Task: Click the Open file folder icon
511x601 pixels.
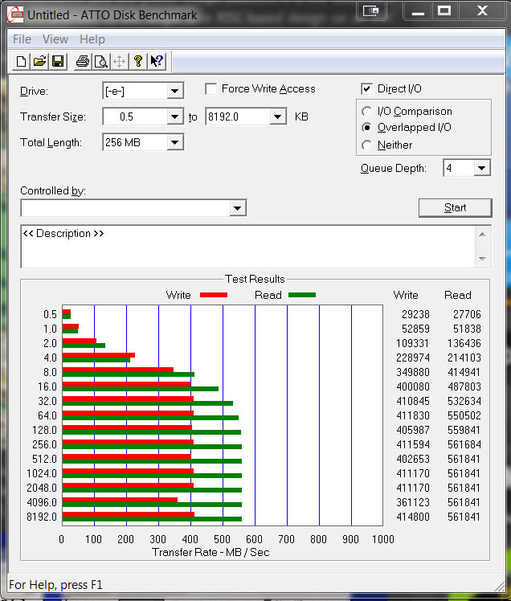Action: (39, 61)
